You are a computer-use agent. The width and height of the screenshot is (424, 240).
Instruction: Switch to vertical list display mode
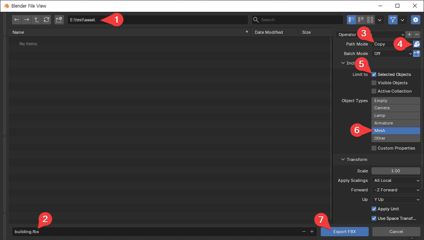352,20
